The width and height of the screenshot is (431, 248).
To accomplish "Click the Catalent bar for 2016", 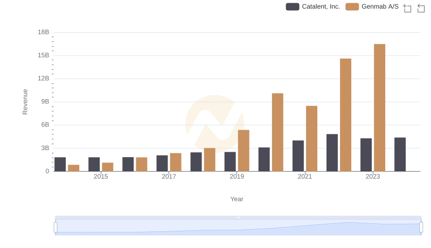I will (x=128, y=164).
